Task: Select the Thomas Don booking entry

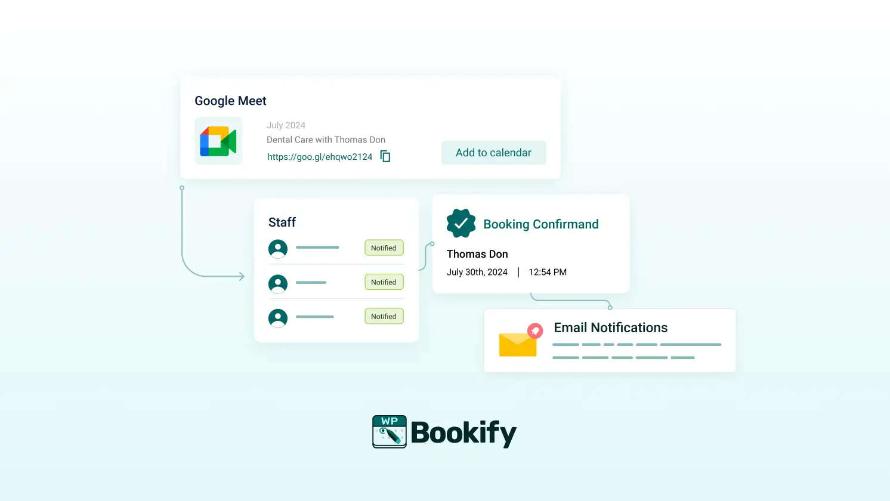Action: (477, 253)
